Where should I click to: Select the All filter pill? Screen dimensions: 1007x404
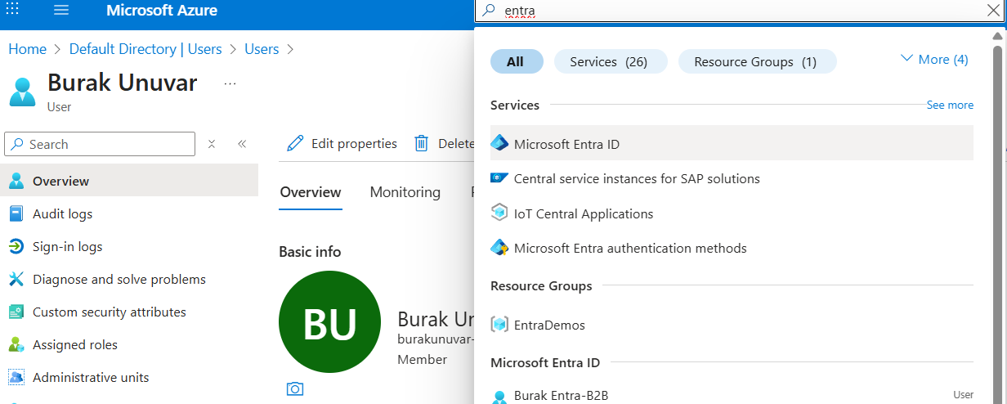point(516,62)
